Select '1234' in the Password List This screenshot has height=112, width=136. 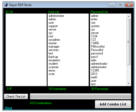tap(94, 36)
